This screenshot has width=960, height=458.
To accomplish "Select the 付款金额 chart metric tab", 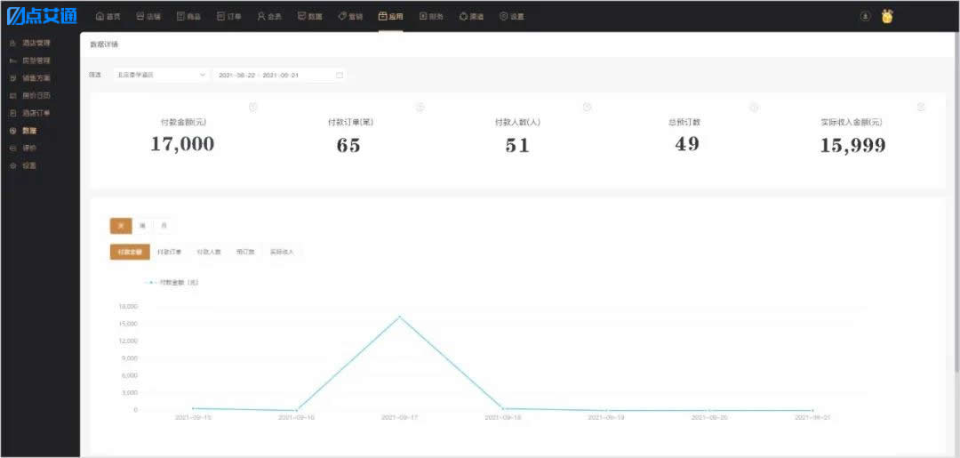I will coord(130,253).
